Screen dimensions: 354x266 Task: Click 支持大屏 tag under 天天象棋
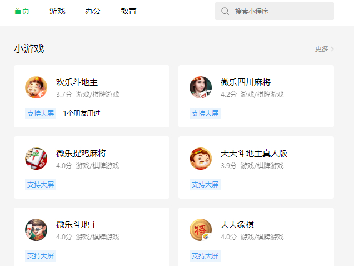point(205,256)
